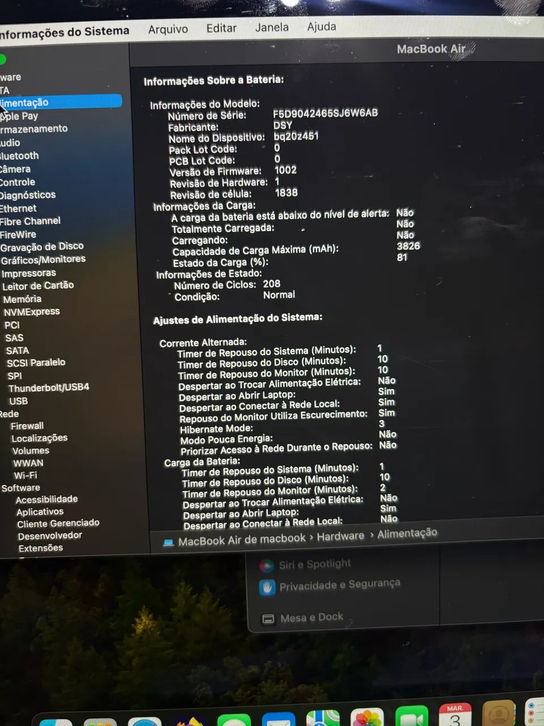Click 'Alimentação' in the path bar
Image resolution: width=544 pixels, height=726 pixels.
pos(407,533)
